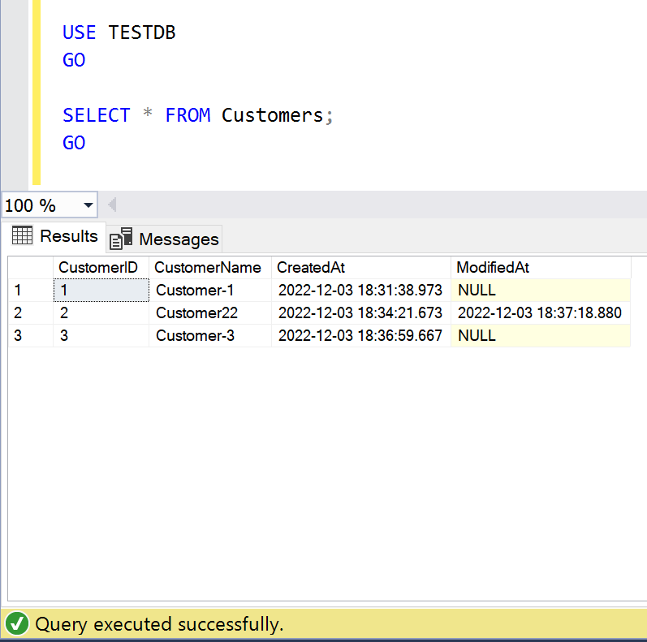
Task: Select row 2 via its row header
Action: pos(29,312)
